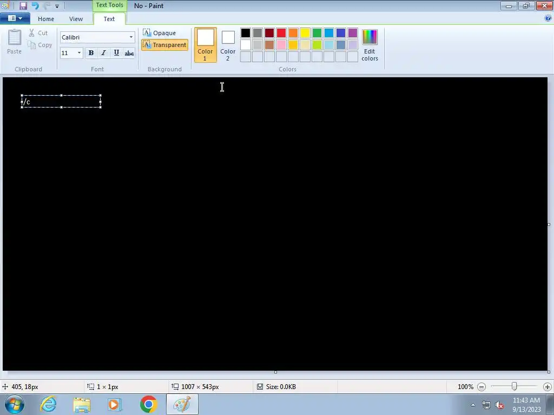The width and height of the screenshot is (554, 415).
Task: Pick the blue-gray color swatch
Action: coord(341,45)
